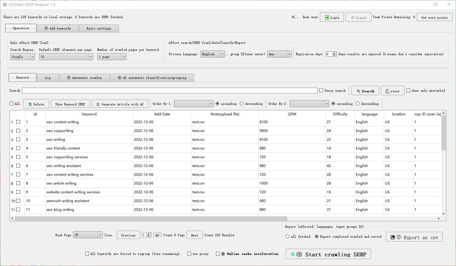Enable All keywords forced to regroup checkbox

tap(87, 254)
